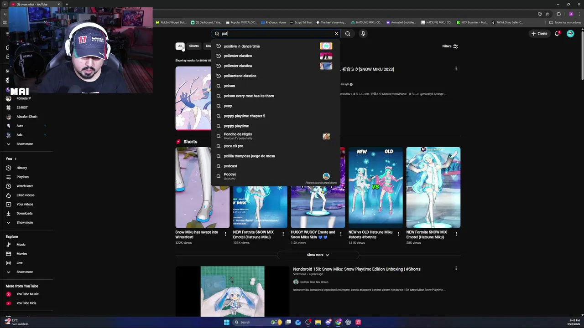
Task: Open YouTube Kids from the sidebar
Action: pyautogui.click(x=26, y=303)
